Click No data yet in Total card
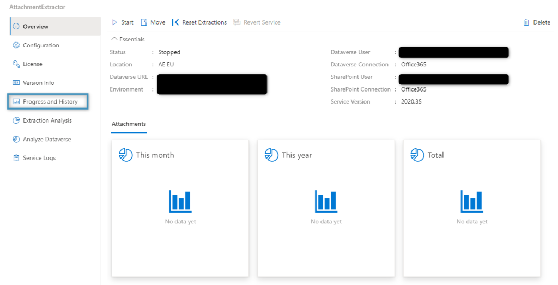558x285 pixels. 472,221
